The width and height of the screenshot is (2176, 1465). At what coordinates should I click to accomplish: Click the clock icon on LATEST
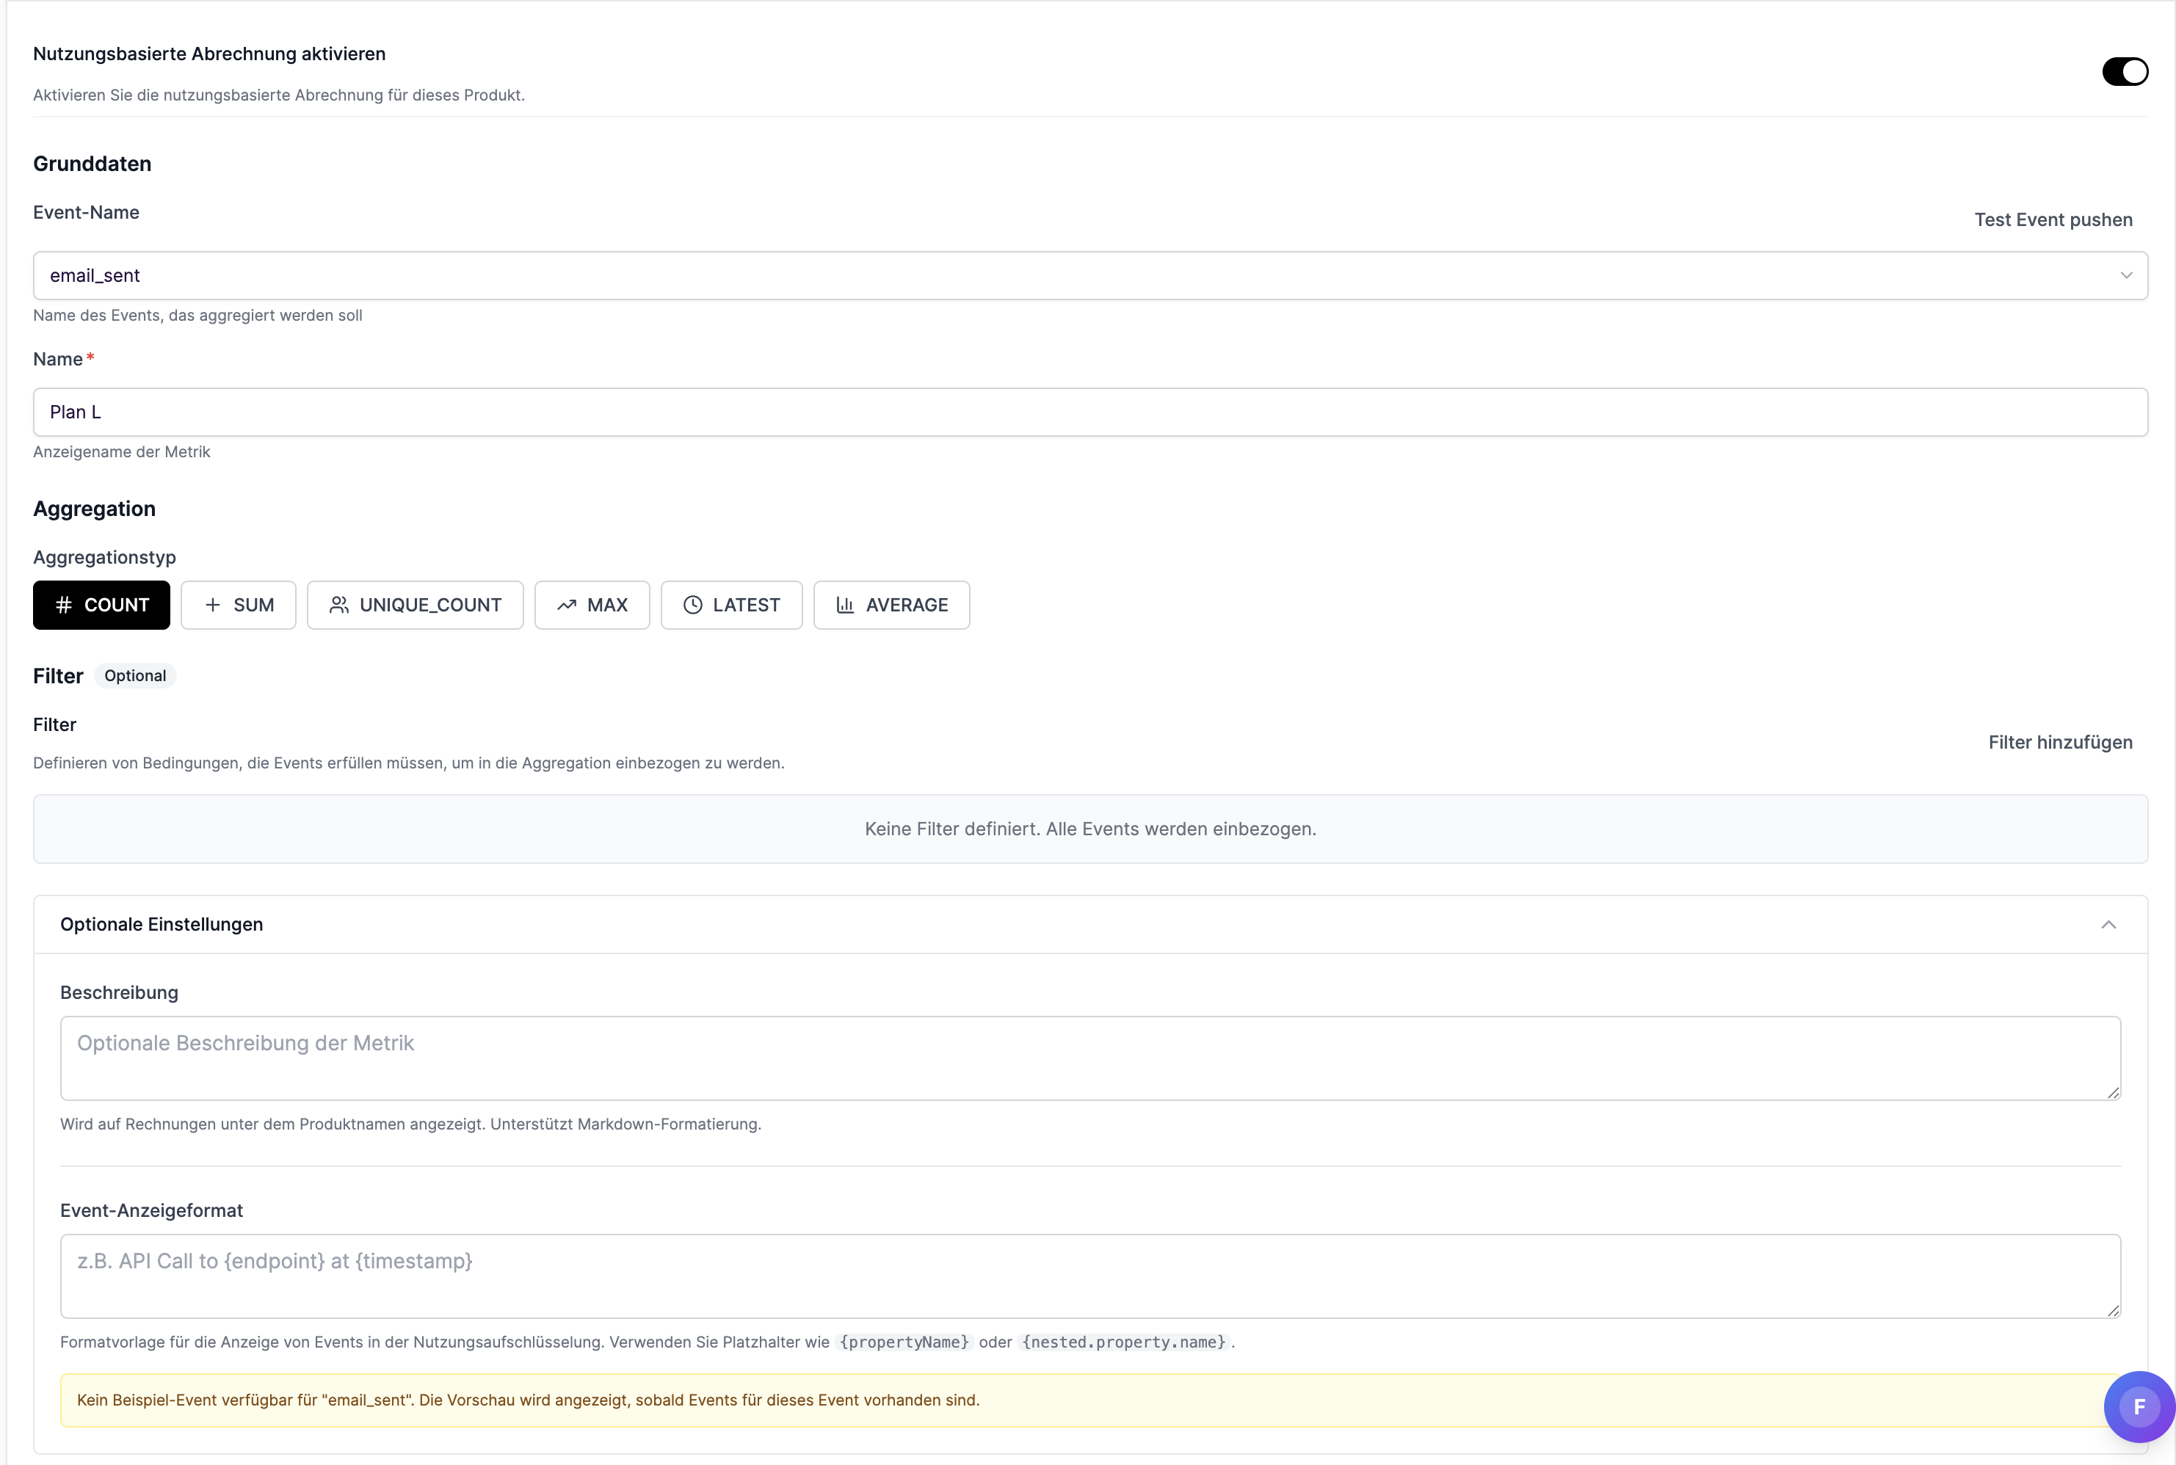[692, 606]
